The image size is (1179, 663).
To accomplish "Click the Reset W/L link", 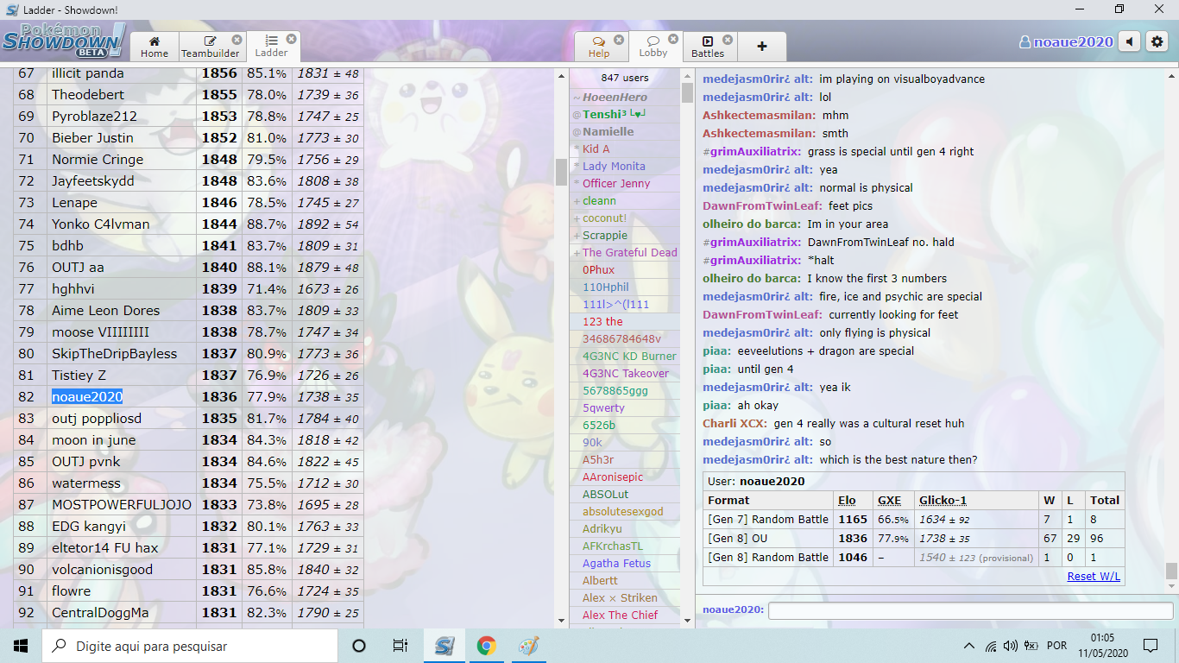I will [x=1094, y=576].
